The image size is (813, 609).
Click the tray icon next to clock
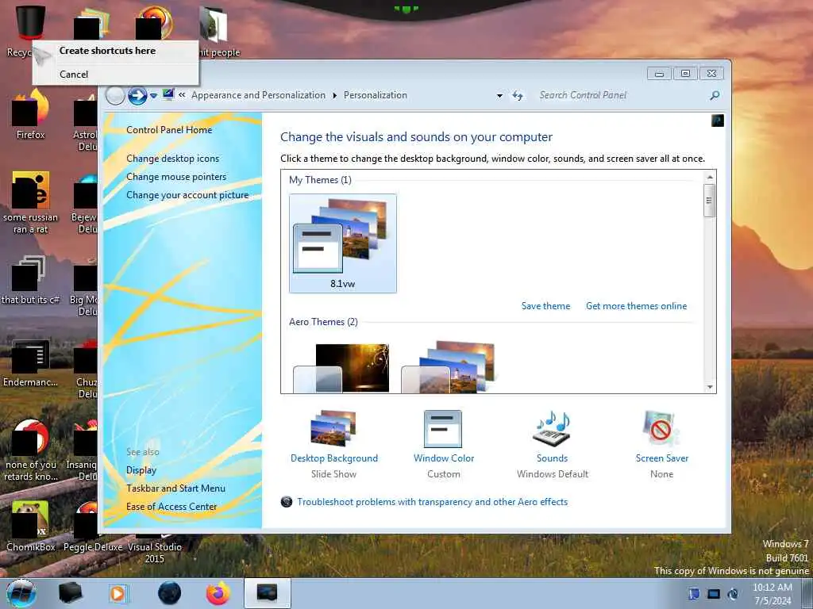pyautogui.click(x=733, y=594)
